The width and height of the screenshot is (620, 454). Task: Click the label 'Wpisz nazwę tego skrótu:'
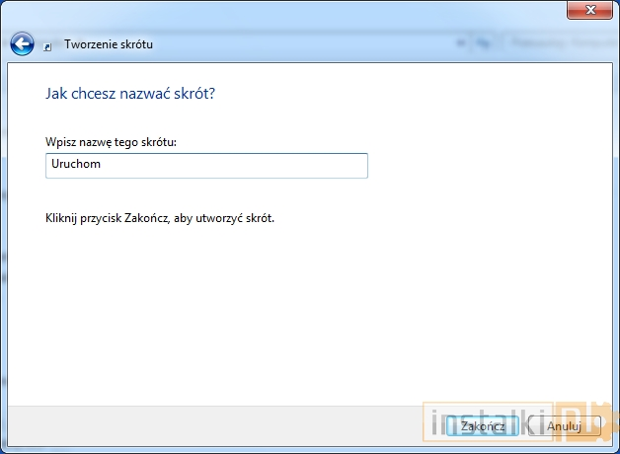[x=116, y=143]
